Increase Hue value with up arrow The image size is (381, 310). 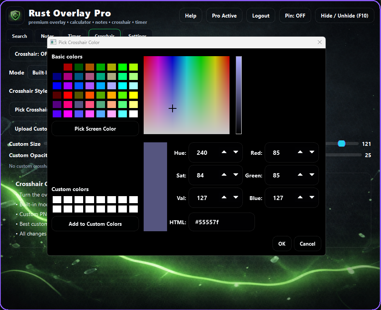(224, 152)
